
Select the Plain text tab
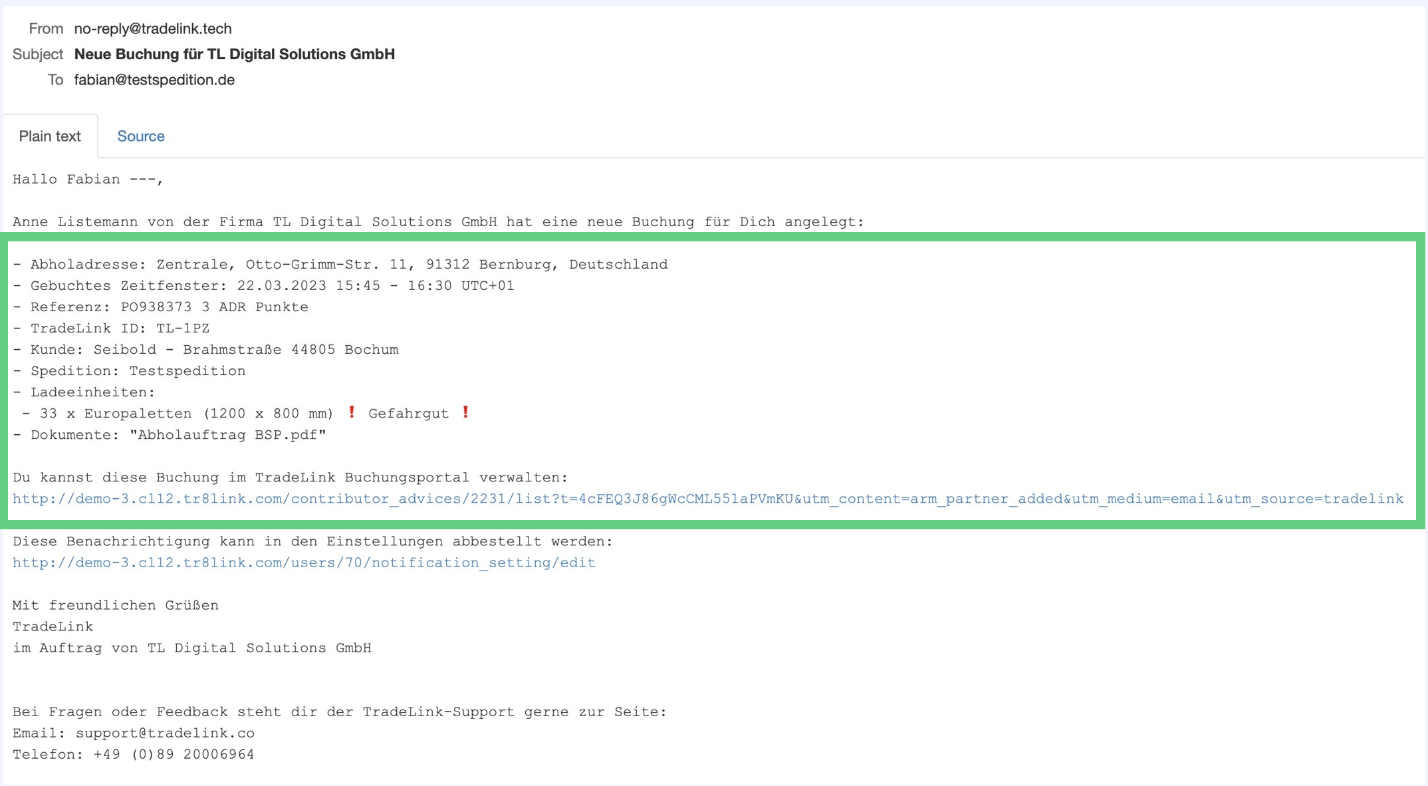(50, 136)
